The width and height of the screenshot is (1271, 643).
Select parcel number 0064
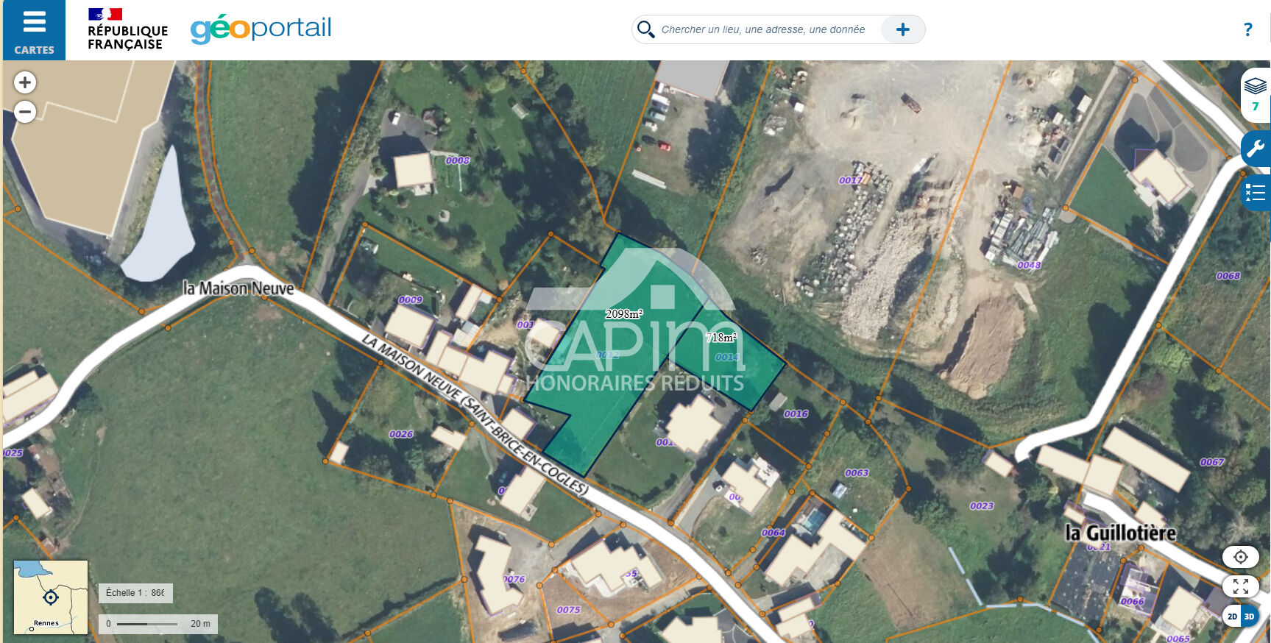(773, 533)
